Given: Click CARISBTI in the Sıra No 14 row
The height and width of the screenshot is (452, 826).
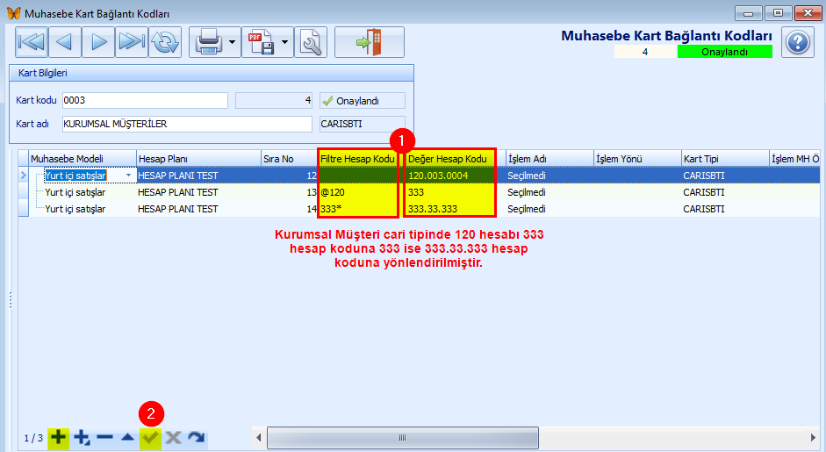Looking at the screenshot, I should coord(704,209).
